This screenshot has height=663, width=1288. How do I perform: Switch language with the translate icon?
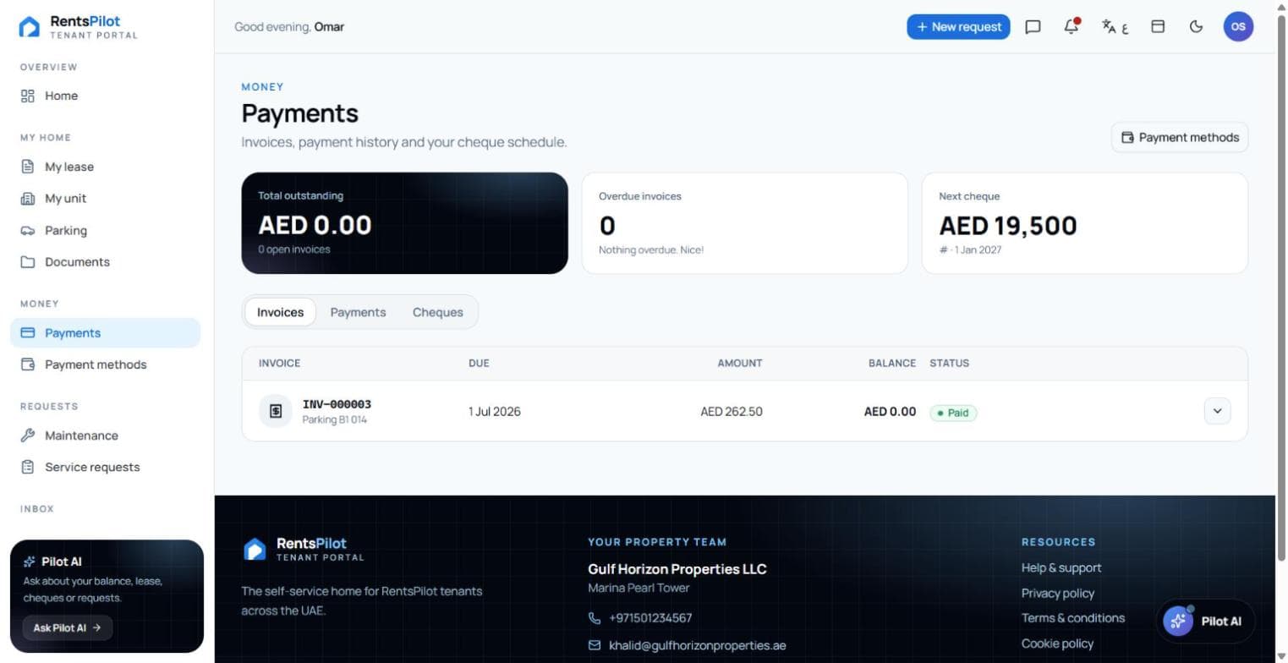coord(1115,27)
